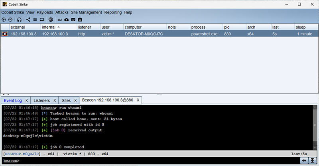Screen dimensions: 319x166
Task: Click the globe icon in toolbar
Action: [51, 20]
